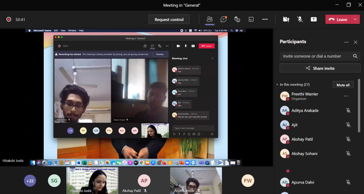Viewport: 364px width, 194px height.
Task: Open reactions and raise hand menu
Action: (x=237, y=19)
